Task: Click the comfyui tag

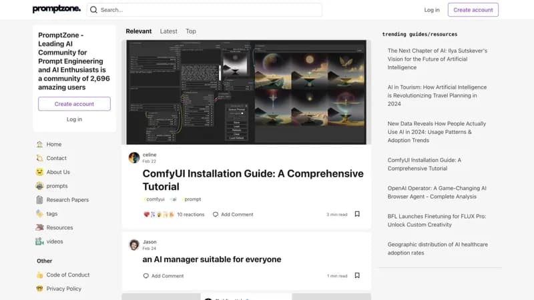Action: [x=154, y=199]
